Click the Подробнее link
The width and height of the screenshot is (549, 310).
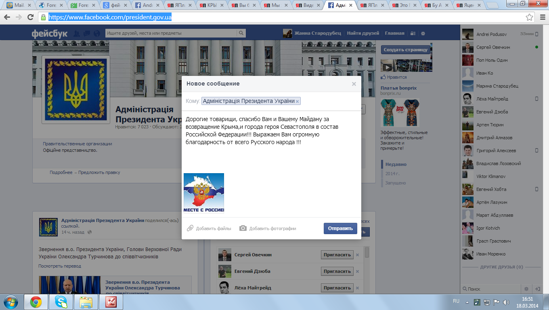61,172
